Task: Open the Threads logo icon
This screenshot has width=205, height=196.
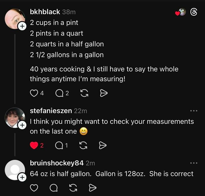Action: click(x=194, y=12)
